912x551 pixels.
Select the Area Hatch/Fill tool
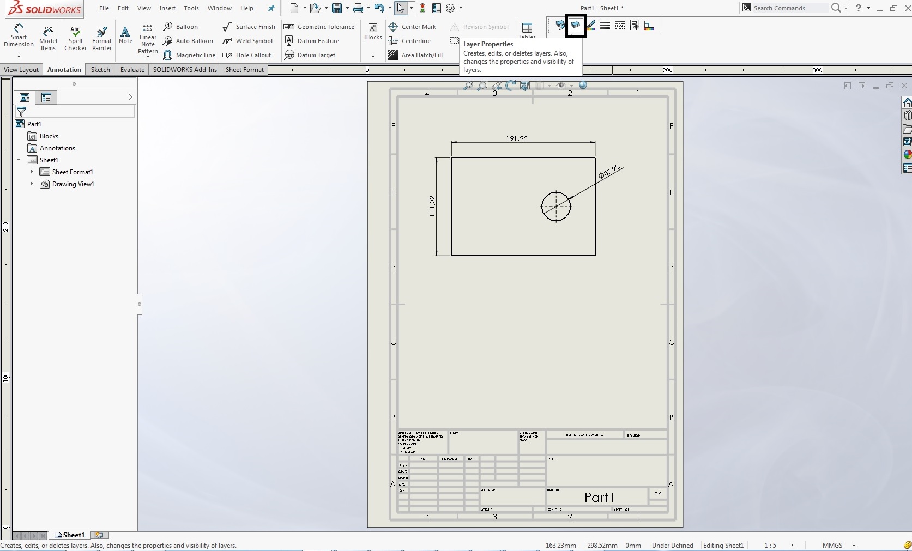coord(415,55)
